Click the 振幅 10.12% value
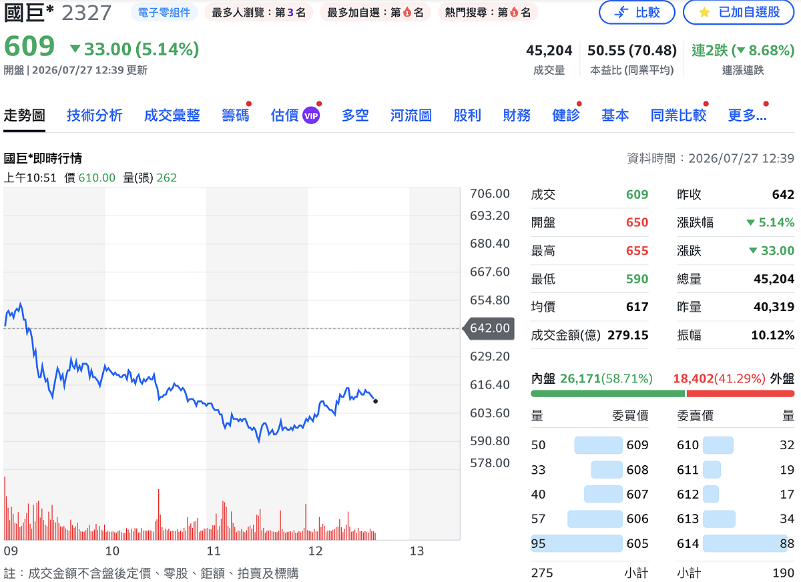Screen dimensions: 801x582 click(772, 335)
